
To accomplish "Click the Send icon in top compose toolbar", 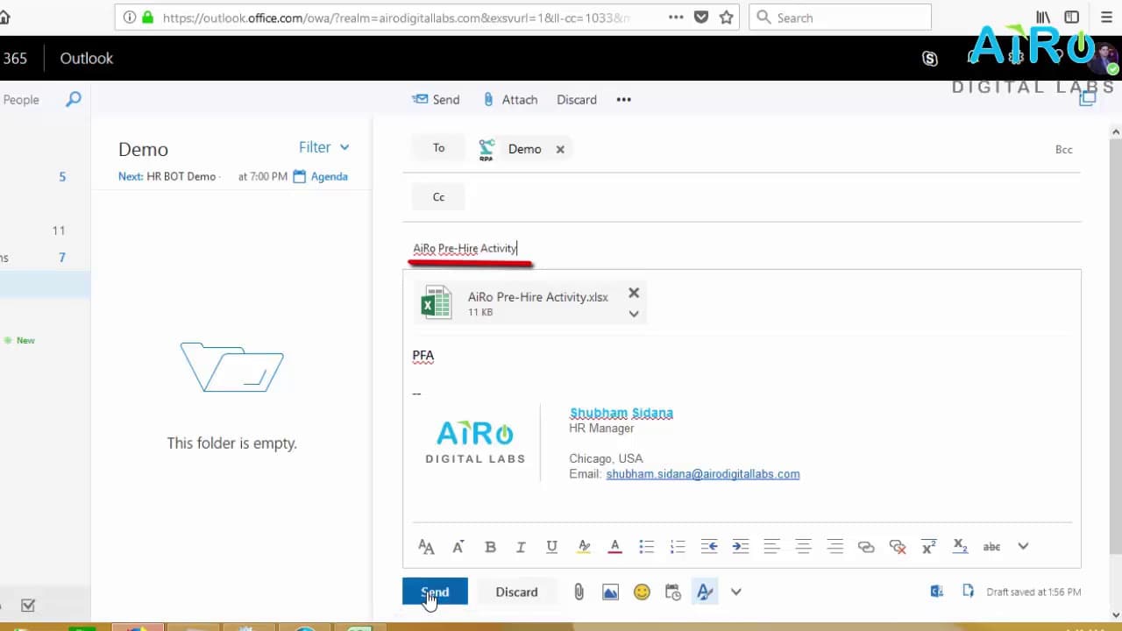I will [421, 99].
